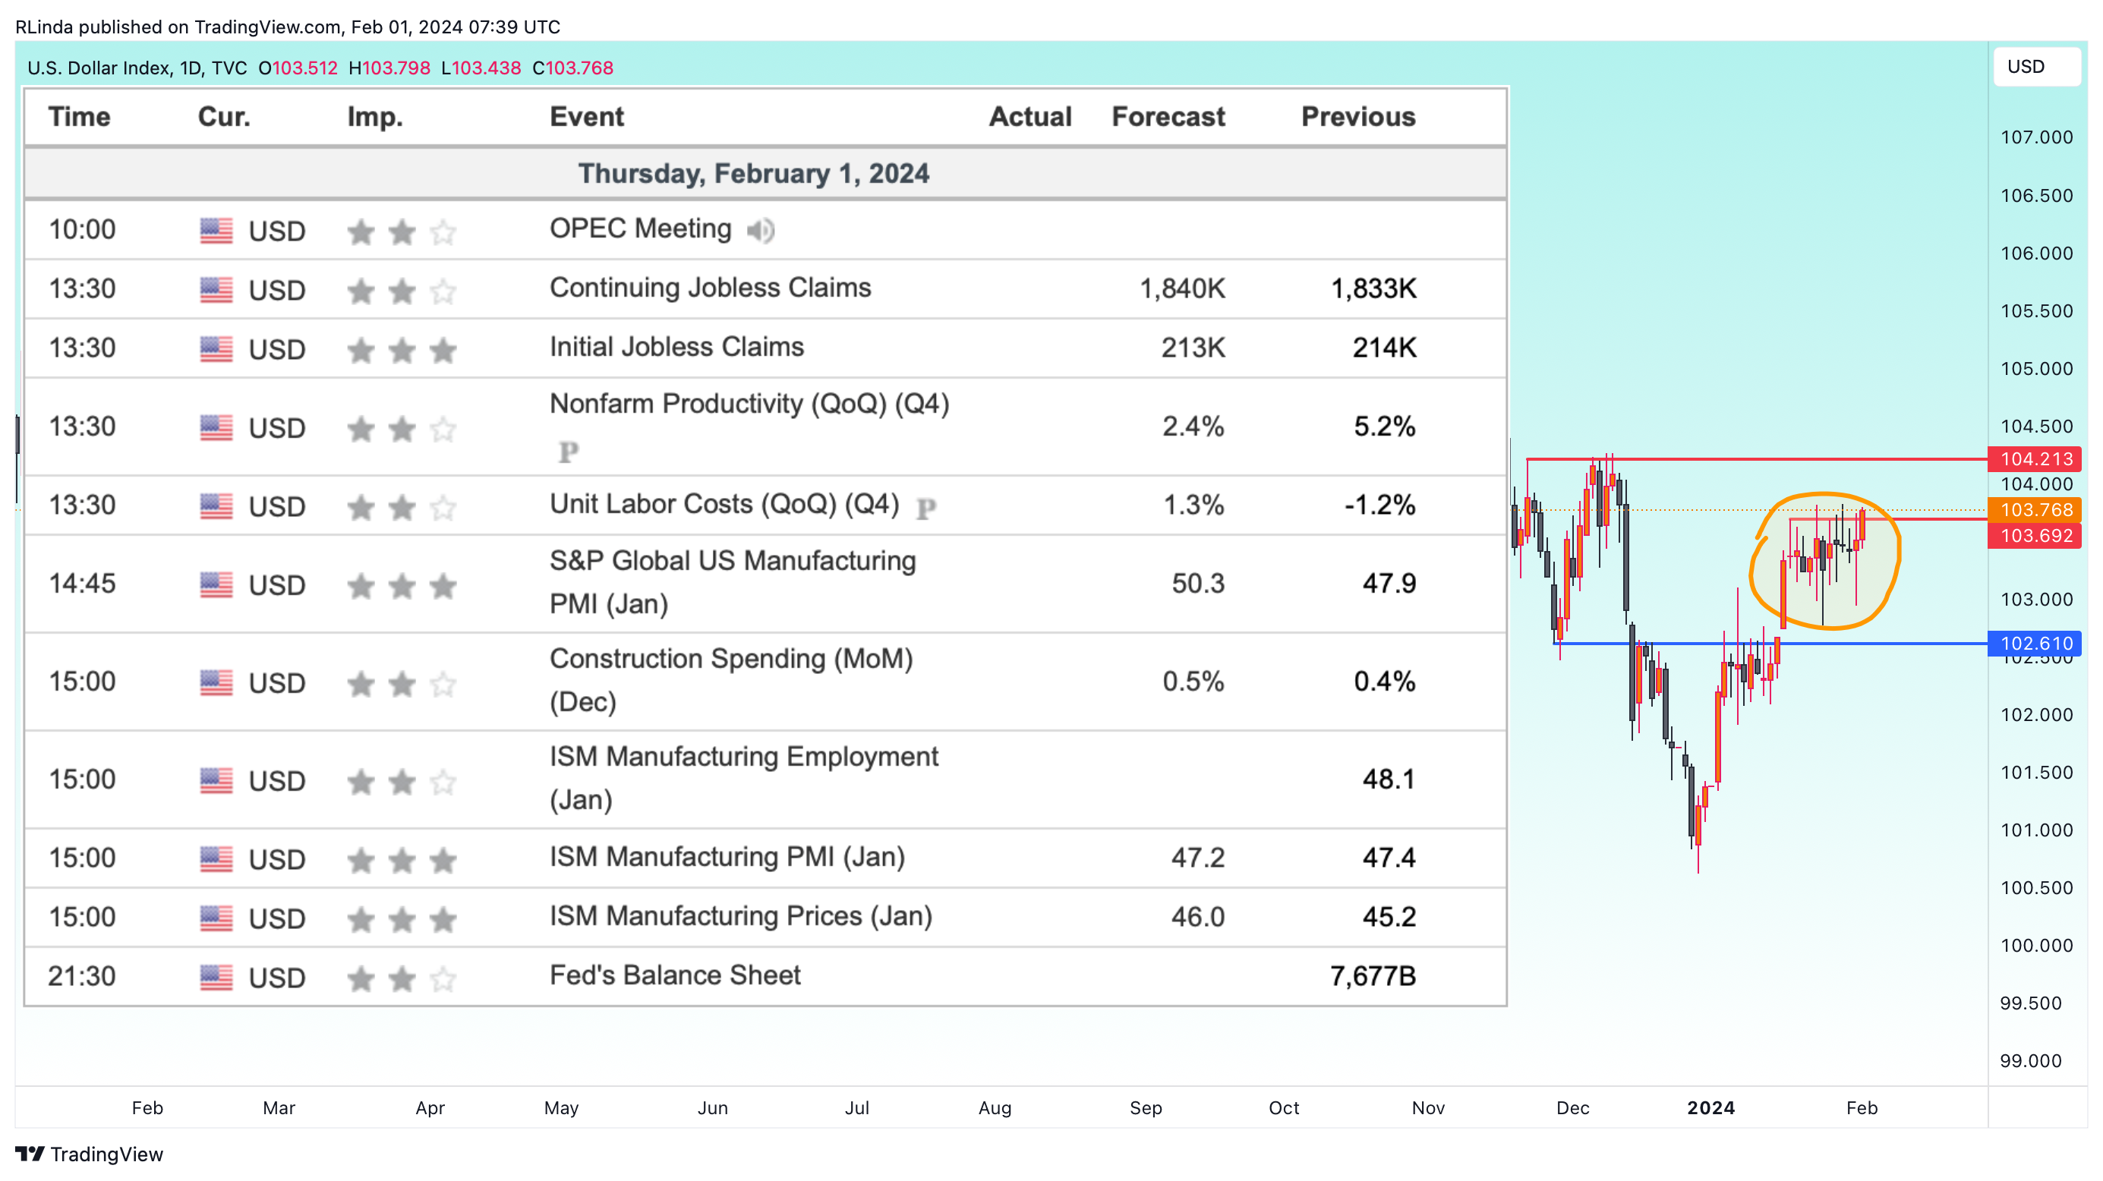Click the 104.213 red price label
Image resolution: width=2103 pixels, height=1181 pixels.
[x=2036, y=458]
